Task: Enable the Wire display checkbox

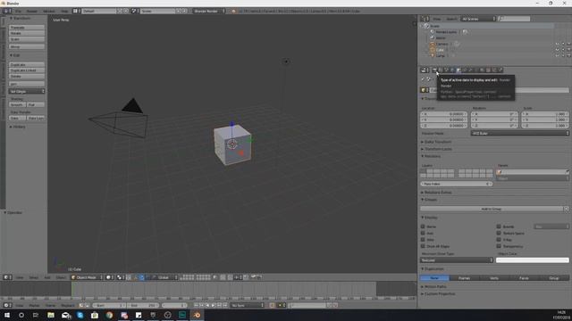Action: [423, 240]
